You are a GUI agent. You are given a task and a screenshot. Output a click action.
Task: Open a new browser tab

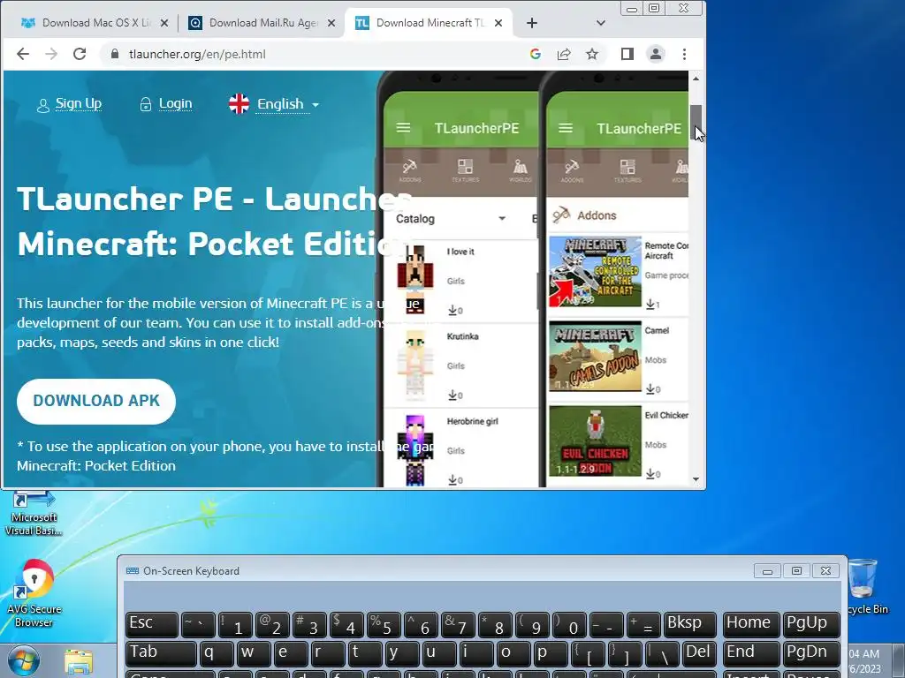click(532, 23)
